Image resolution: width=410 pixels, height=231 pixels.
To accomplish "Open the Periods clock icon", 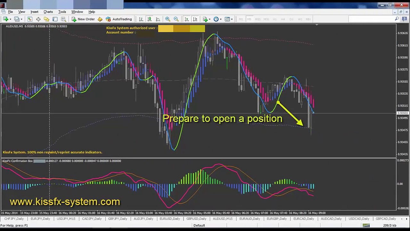I will pyautogui.click(x=216, y=19).
